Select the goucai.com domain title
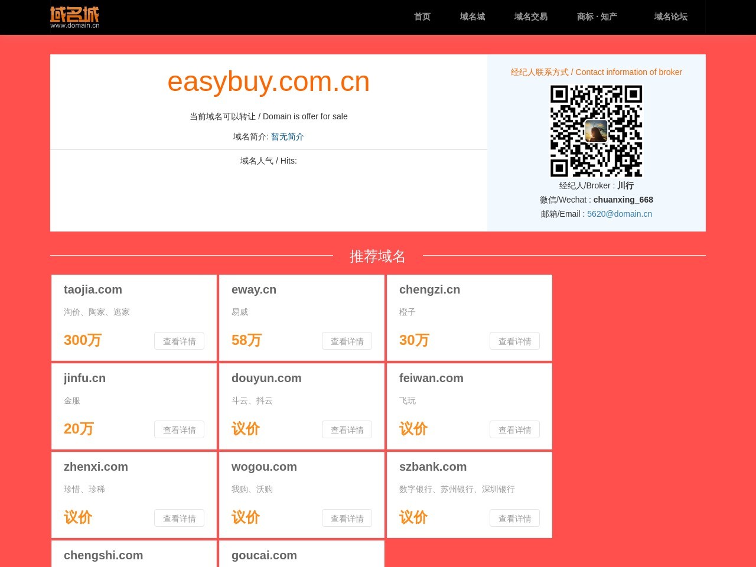Image resolution: width=756 pixels, height=567 pixels. click(x=264, y=555)
